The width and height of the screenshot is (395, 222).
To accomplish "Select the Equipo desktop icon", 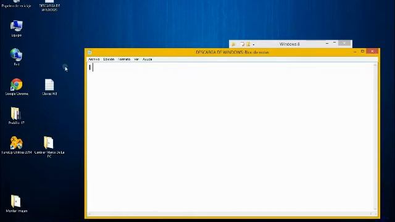I will click(x=17, y=29).
